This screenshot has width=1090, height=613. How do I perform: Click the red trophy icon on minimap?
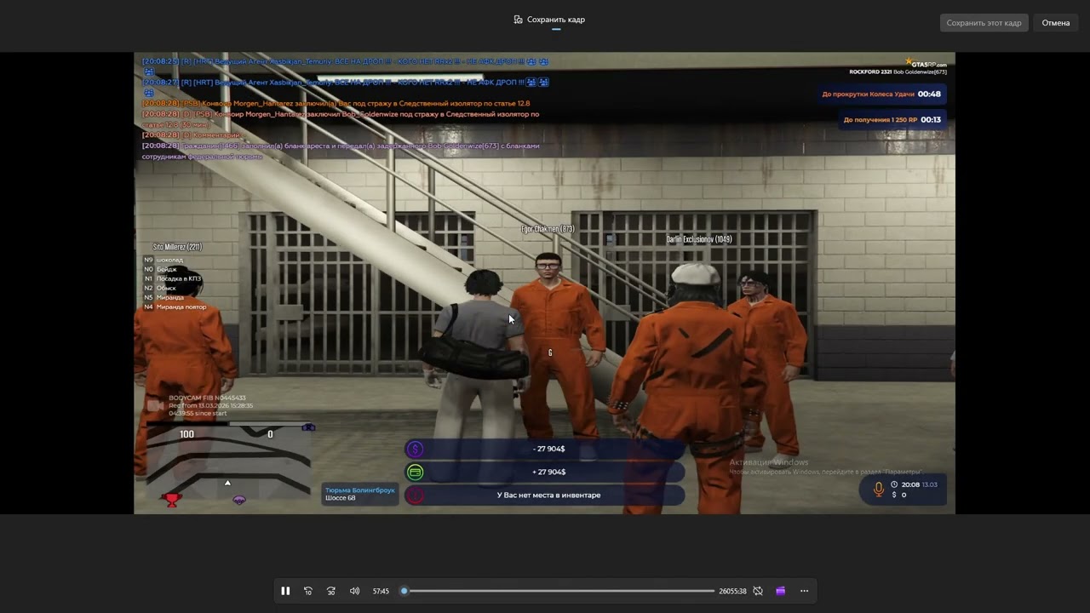tap(172, 500)
